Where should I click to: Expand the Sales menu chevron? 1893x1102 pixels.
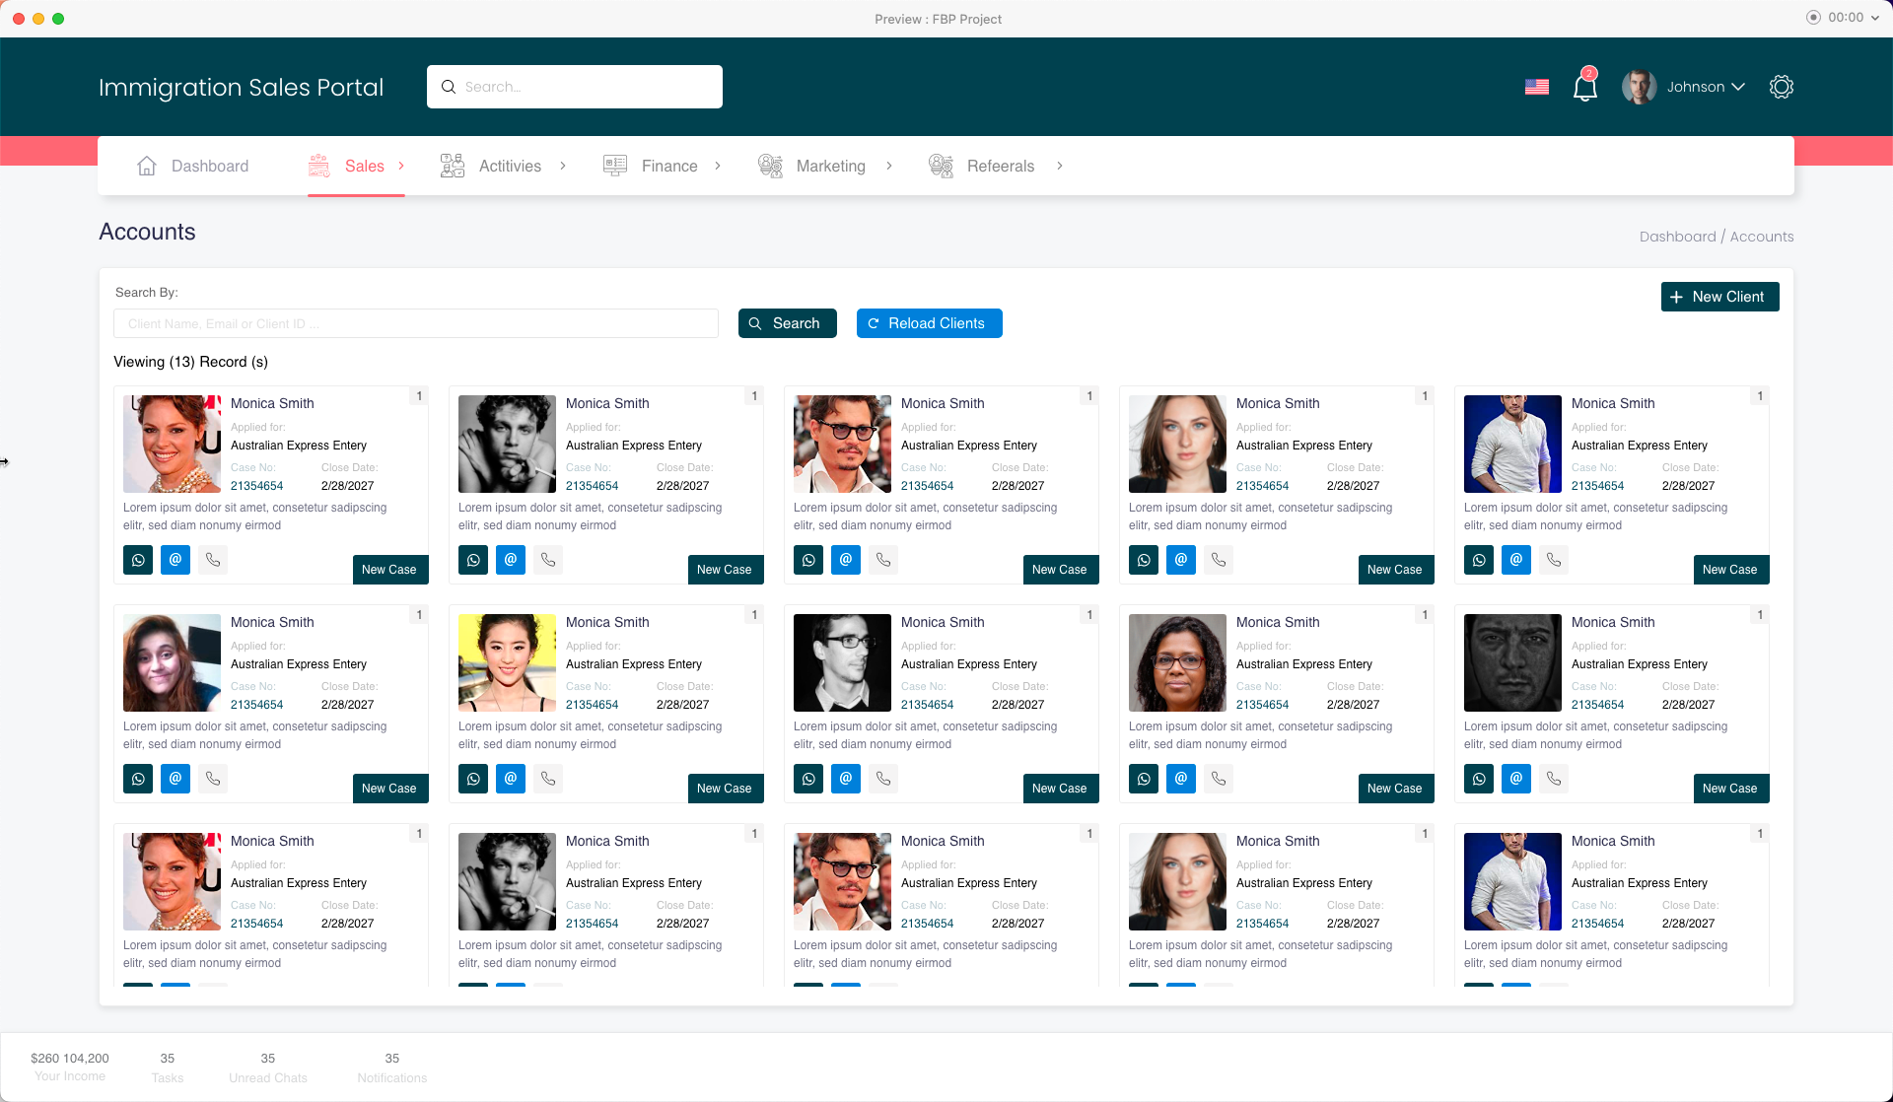[401, 166]
